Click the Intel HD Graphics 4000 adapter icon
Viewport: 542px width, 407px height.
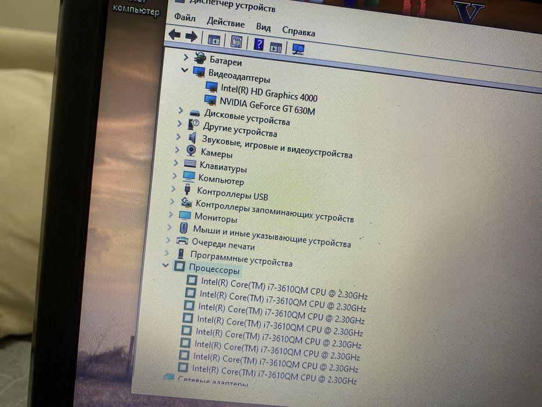point(211,87)
